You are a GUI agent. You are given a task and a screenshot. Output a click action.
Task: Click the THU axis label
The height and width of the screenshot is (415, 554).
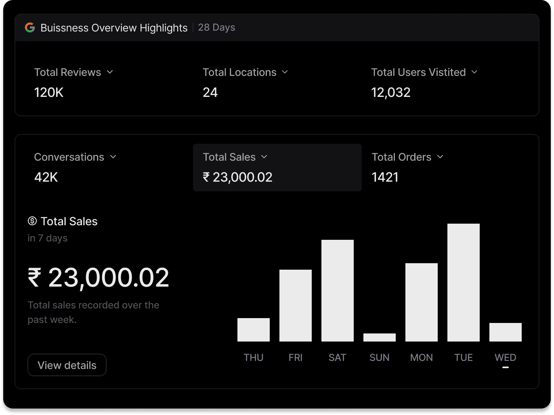pyautogui.click(x=254, y=358)
